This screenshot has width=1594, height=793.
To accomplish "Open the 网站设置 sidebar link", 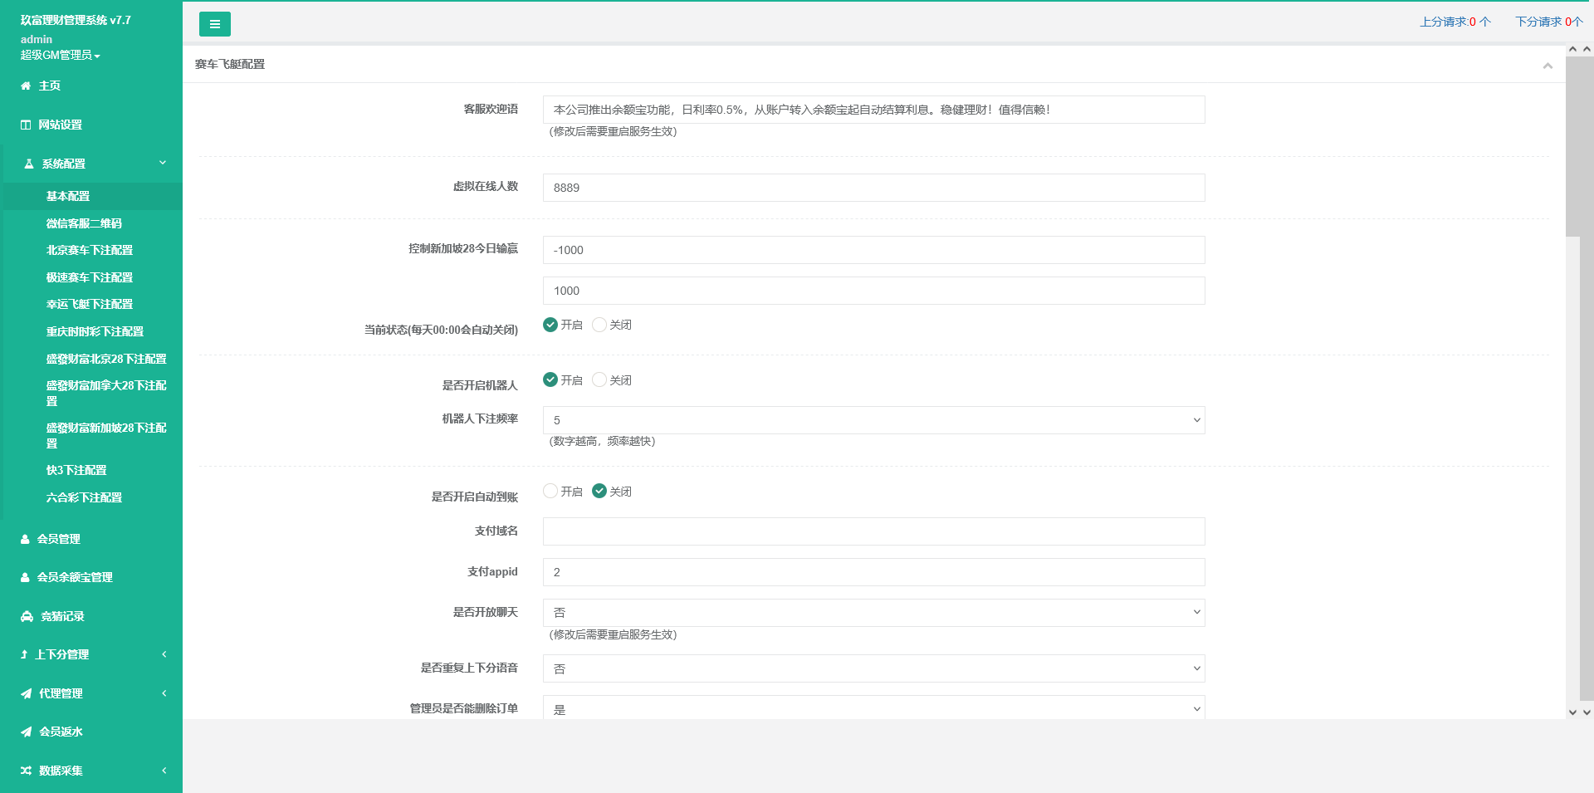I will pos(91,125).
